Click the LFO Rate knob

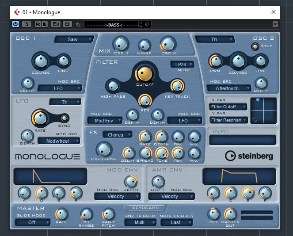pos(40,118)
